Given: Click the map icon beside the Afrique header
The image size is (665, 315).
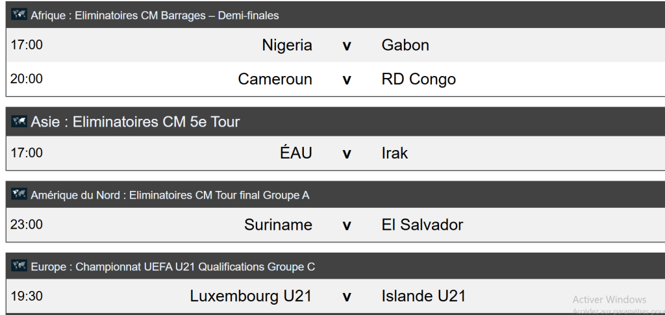Looking at the screenshot, I should click(x=19, y=15).
